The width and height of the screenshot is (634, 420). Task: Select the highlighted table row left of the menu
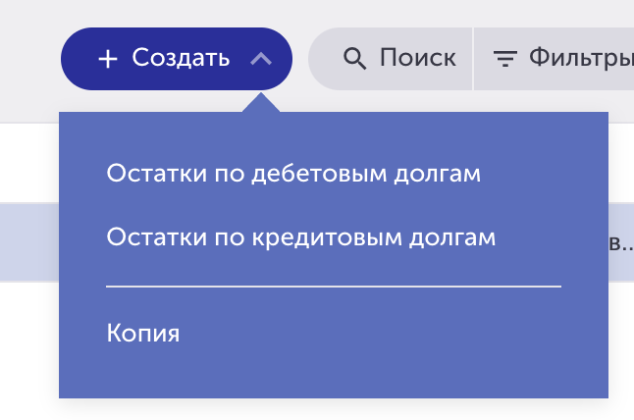(x=29, y=241)
